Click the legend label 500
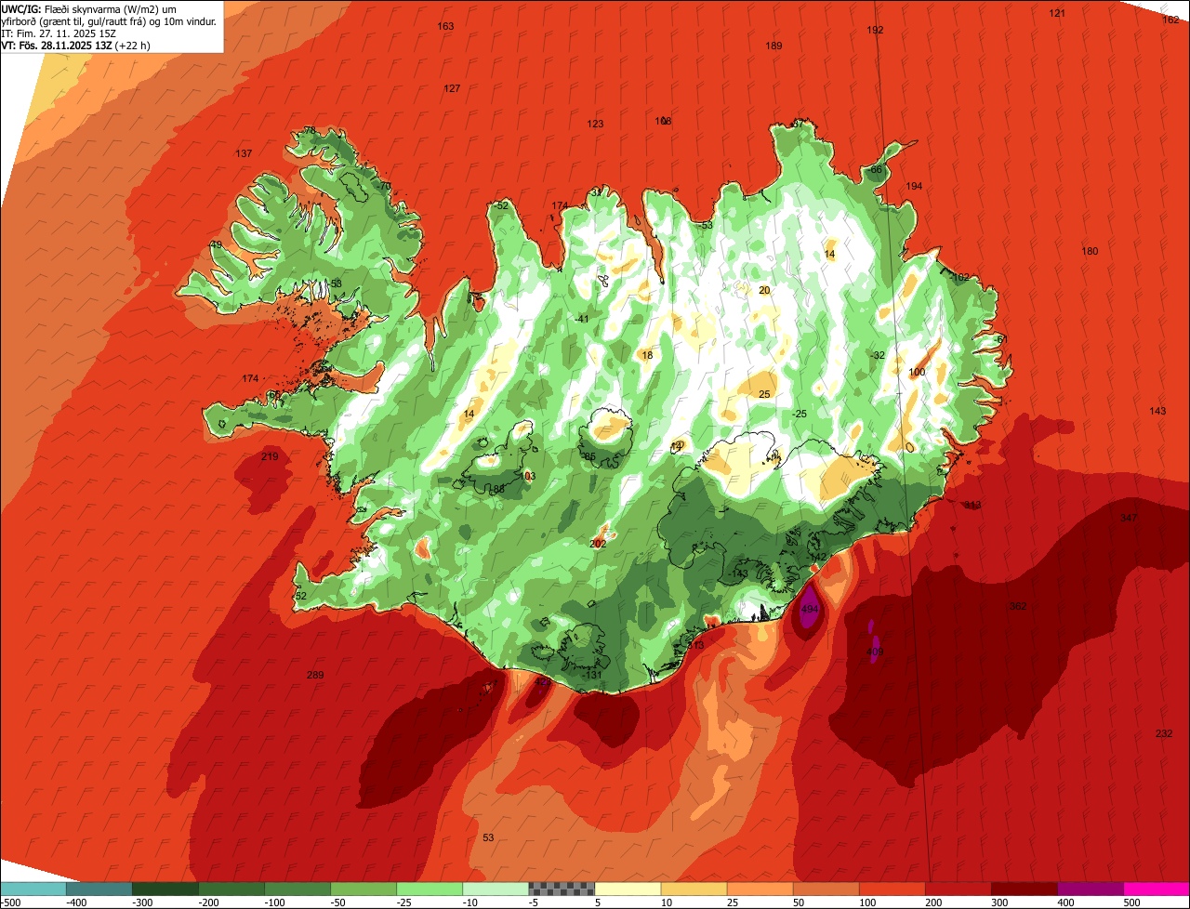 point(1130,902)
